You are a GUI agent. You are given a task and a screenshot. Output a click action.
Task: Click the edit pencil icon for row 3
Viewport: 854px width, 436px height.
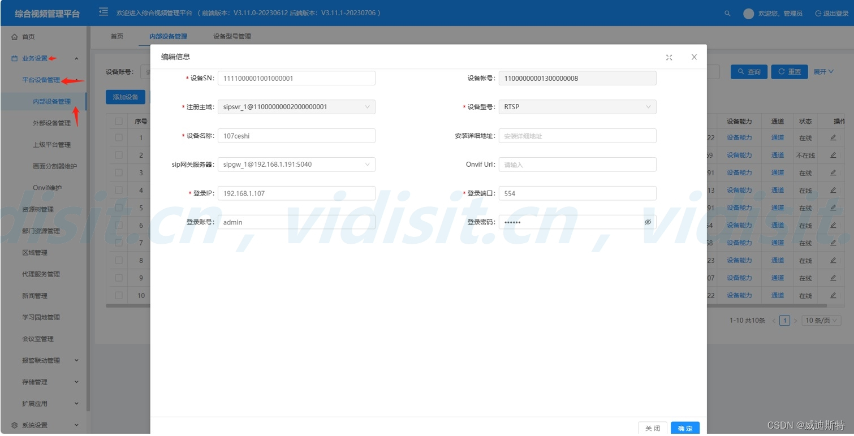click(x=833, y=172)
